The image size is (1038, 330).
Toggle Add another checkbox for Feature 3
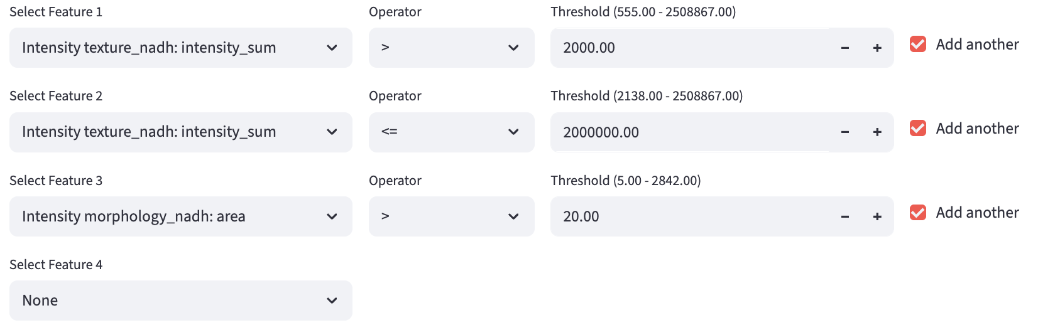(x=918, y=213)
